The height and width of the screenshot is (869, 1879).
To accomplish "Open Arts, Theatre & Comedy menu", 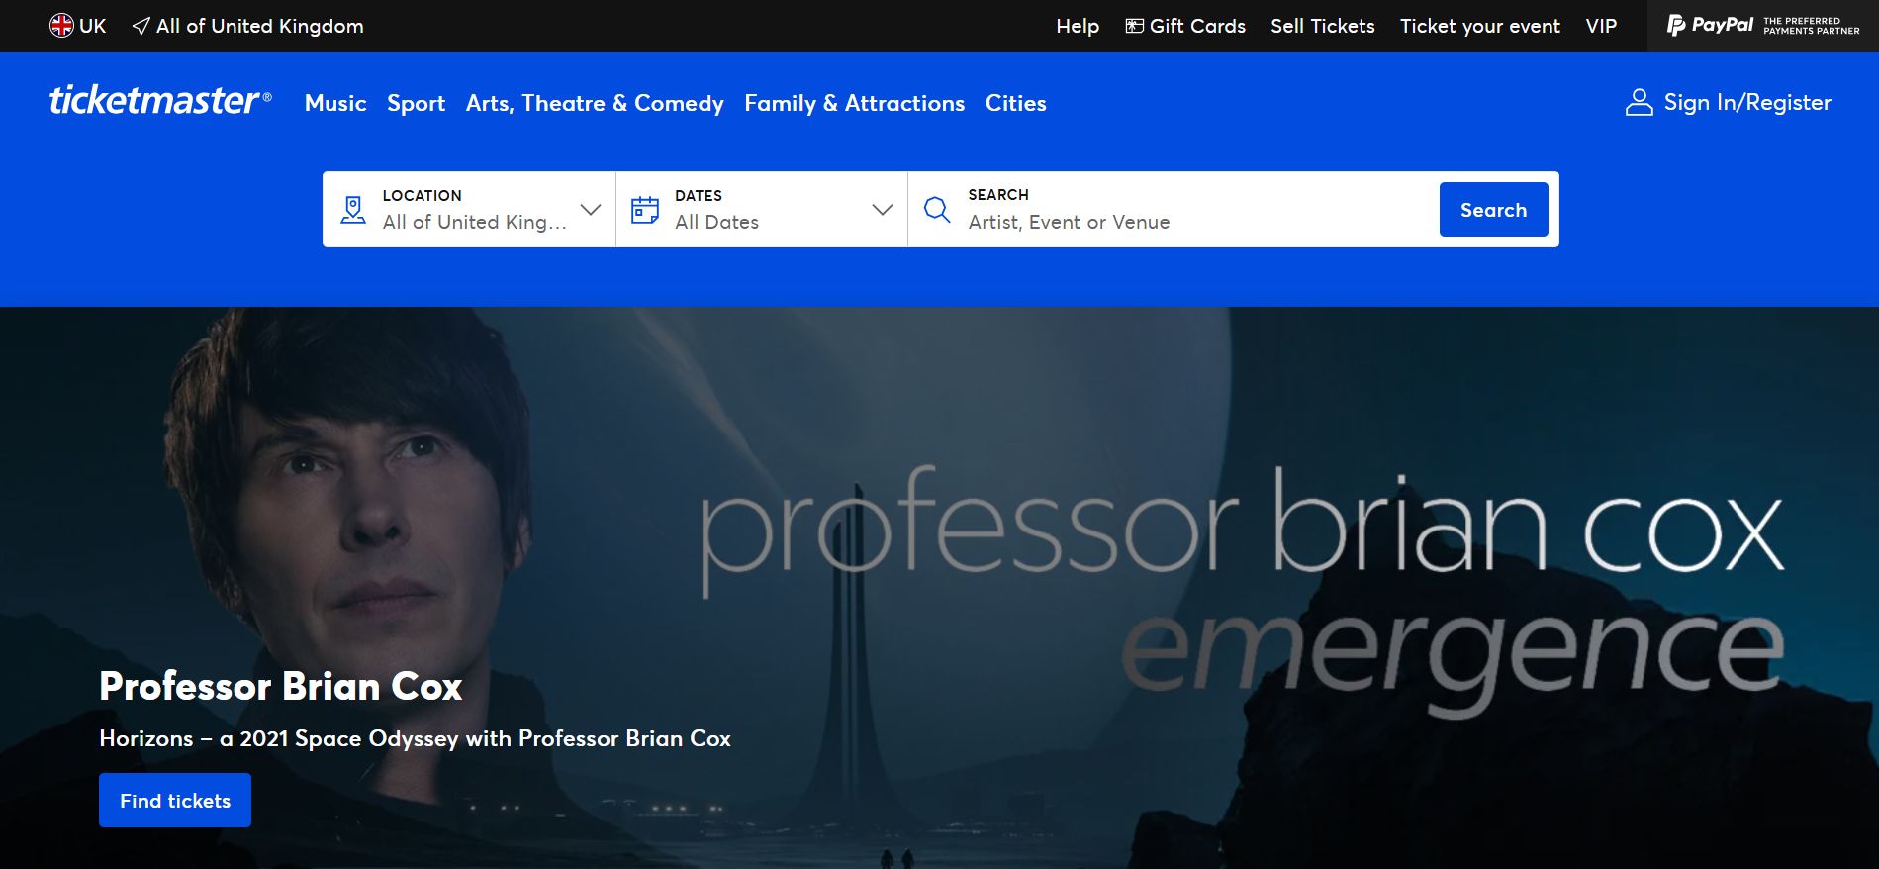I will (595, 103).
